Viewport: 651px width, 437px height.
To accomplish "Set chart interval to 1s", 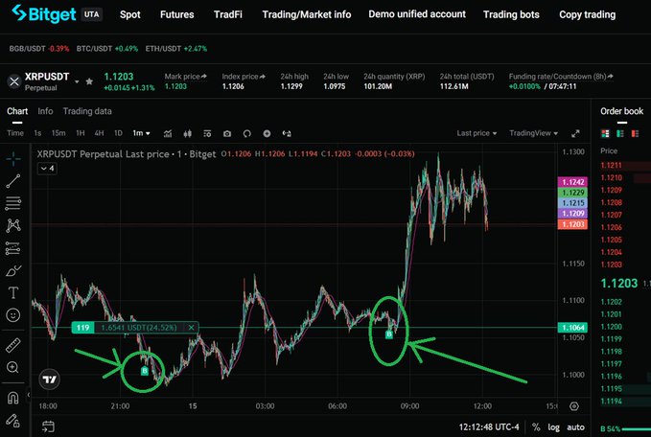I will click(37, 133).
